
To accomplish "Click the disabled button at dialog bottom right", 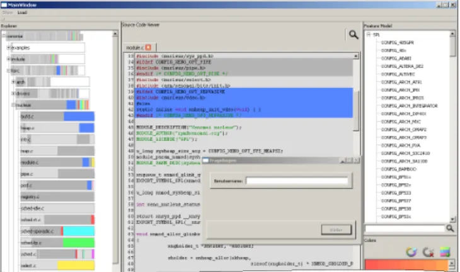I will pyautogui.click(x=336, y=230).
